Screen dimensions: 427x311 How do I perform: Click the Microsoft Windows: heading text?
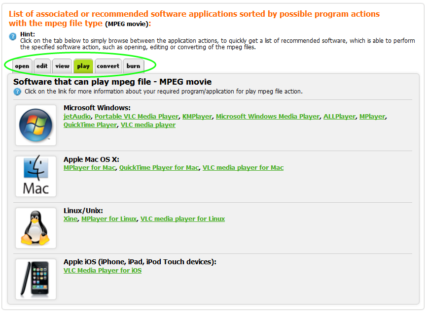click(97, 108)
